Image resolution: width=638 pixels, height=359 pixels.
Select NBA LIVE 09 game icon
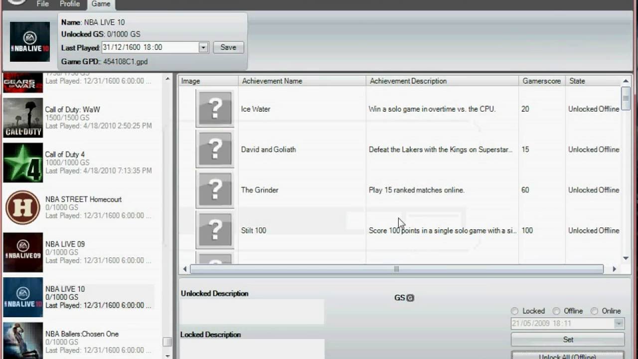[x=23, y=252]
